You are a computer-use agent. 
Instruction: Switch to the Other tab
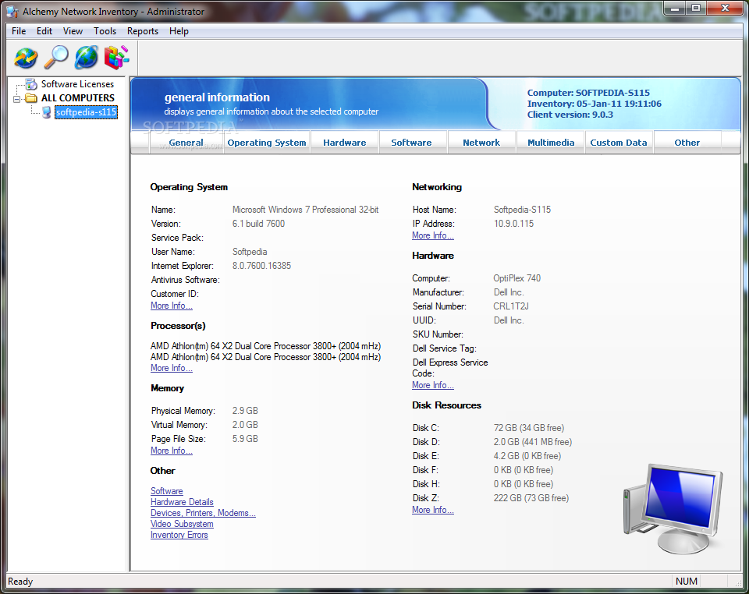click(x=687, y=142)
